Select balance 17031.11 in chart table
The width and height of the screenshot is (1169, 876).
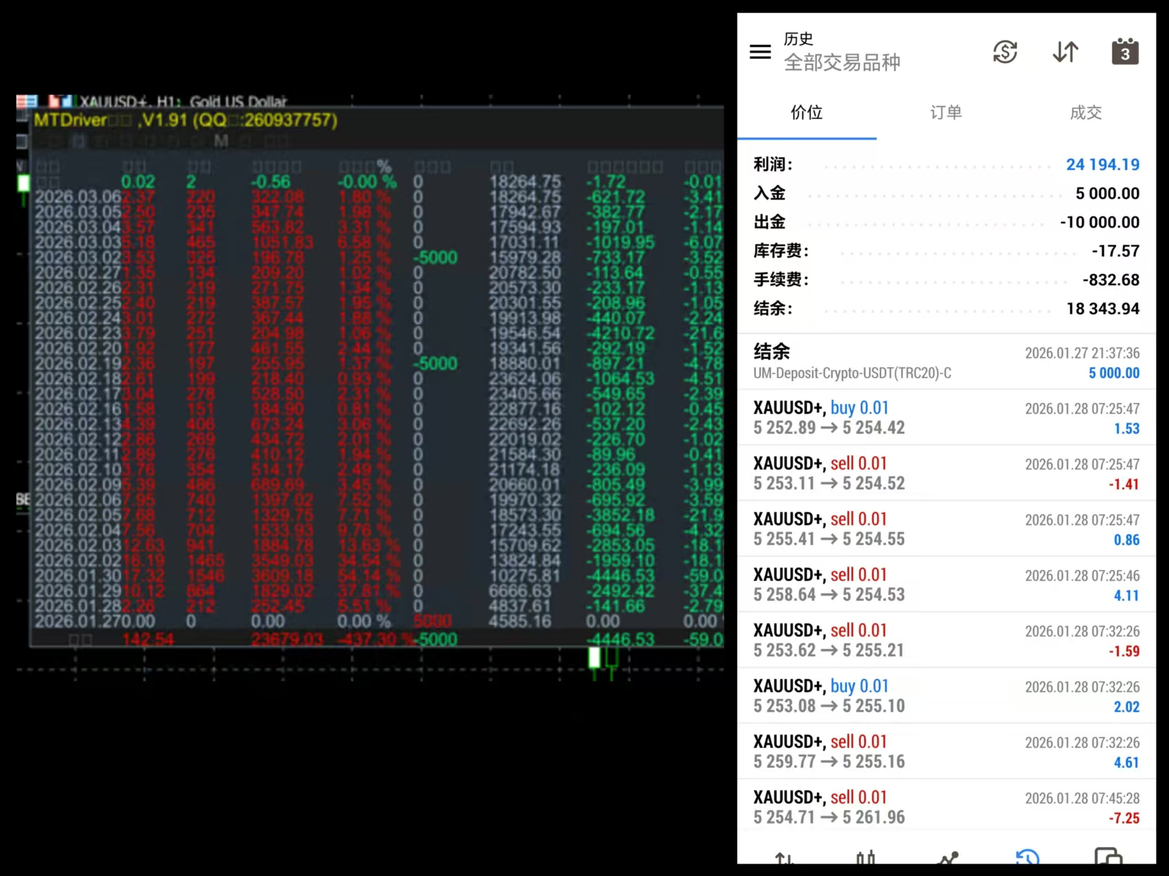coord(525,242)
